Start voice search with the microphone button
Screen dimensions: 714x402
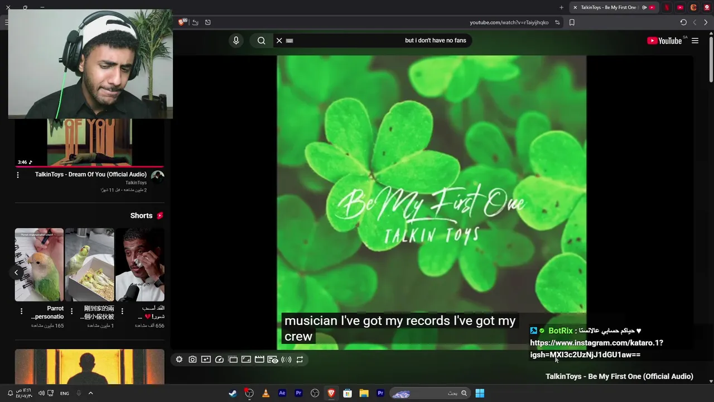(236, 40)
